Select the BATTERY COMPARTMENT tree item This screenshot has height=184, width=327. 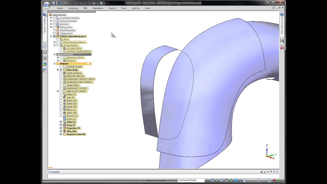[x=79, y=51]
